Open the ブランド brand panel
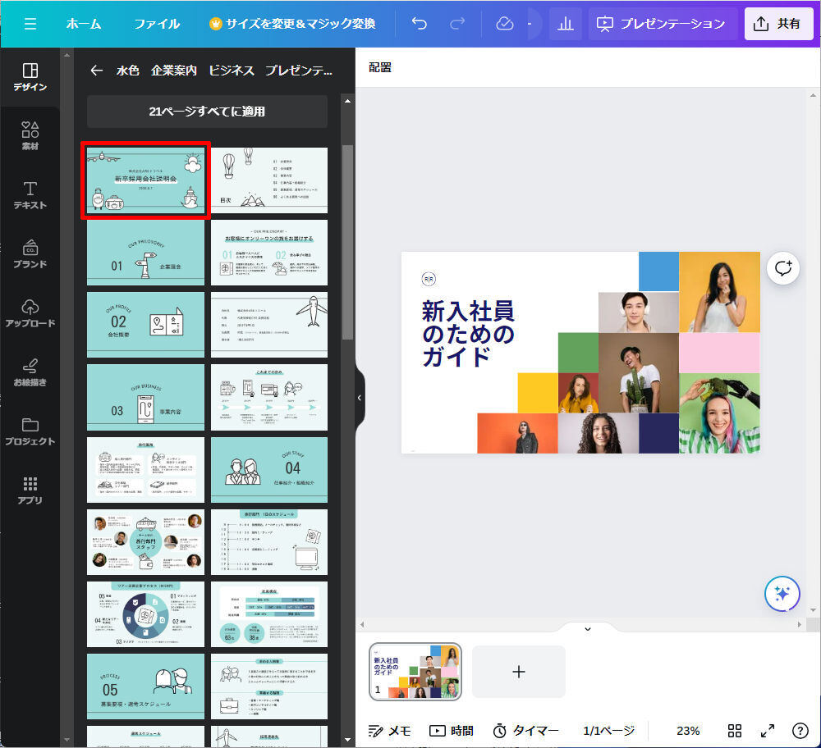This screenshot has width=821, height=748. 30,254
